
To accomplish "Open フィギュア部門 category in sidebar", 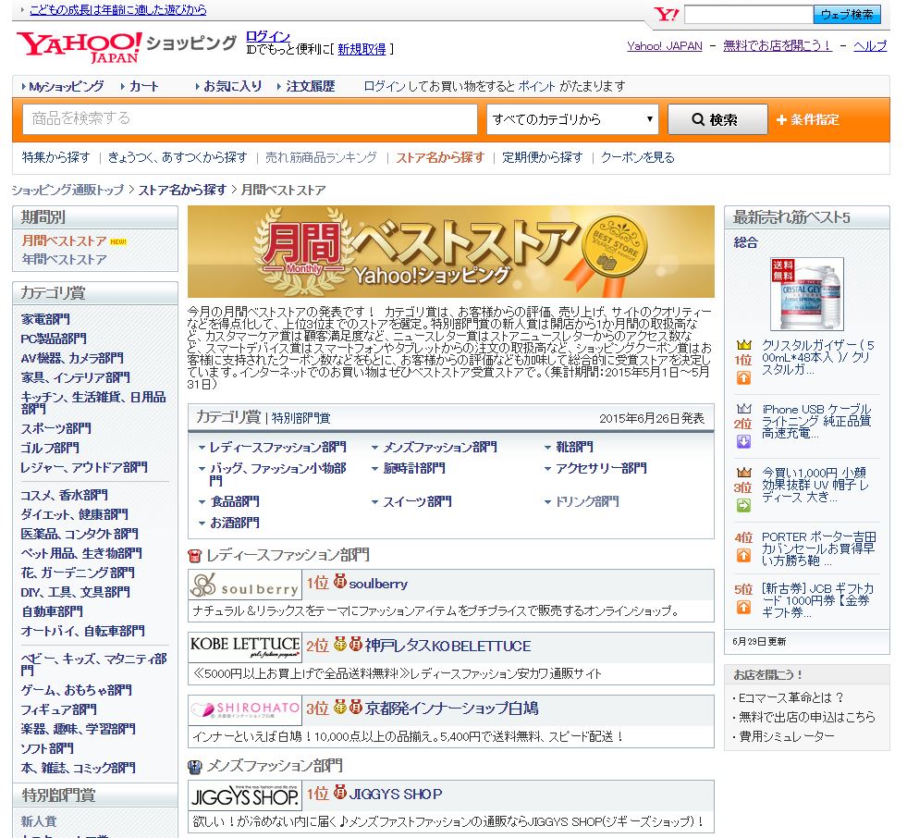I will 59,709.
